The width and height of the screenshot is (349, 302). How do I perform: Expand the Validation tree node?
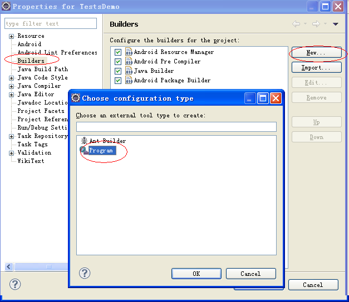(x=11, y=153)
